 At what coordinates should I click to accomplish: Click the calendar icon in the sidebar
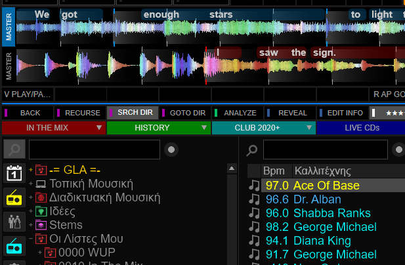pyautogui.click(x=14, y=174)
